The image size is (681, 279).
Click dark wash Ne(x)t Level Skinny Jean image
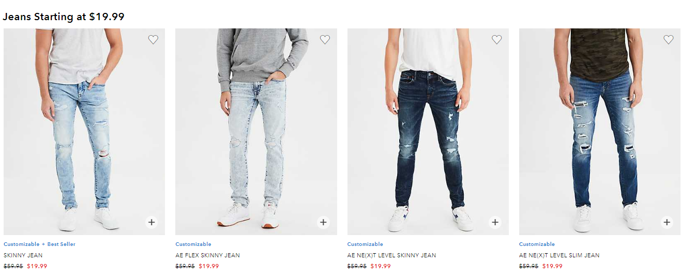pyautogui.click(x=428, y=132)
